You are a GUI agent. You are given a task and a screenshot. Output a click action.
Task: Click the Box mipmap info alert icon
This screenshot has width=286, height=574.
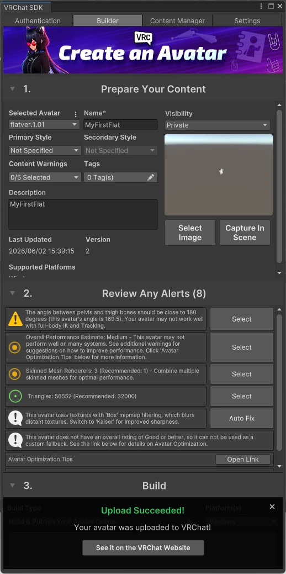[x=15, y=418]
